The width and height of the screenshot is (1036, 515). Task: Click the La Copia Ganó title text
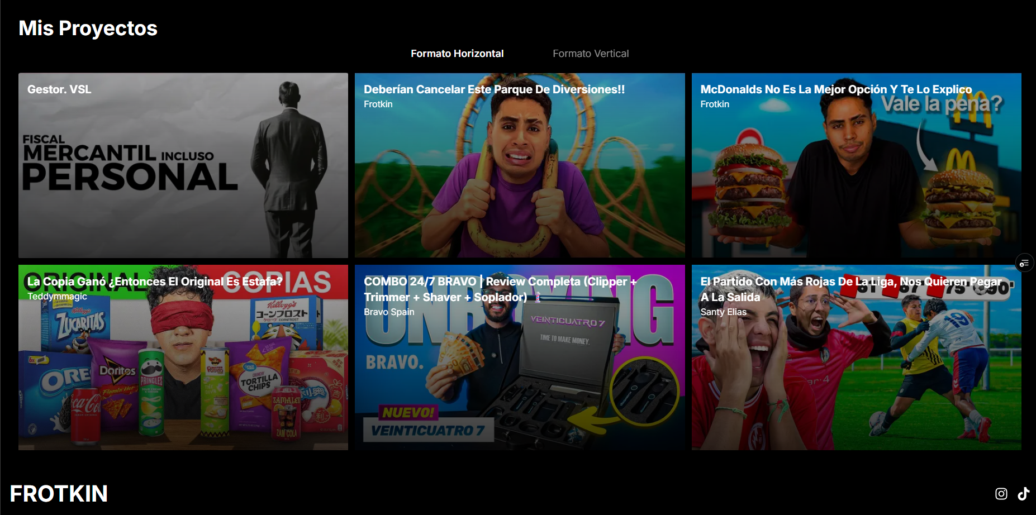pyautogui.click(x=155, y=282)
